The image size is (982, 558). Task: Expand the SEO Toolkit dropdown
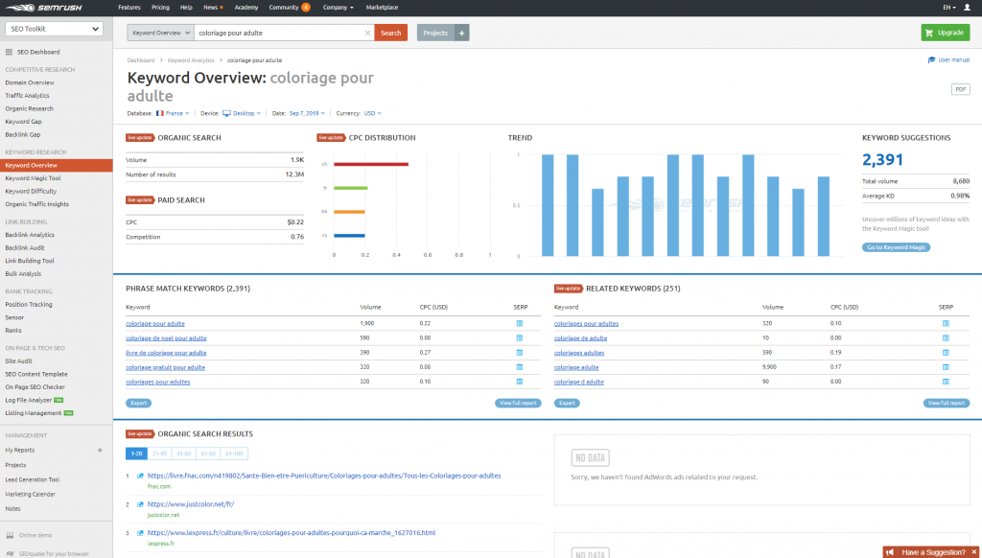54,29
